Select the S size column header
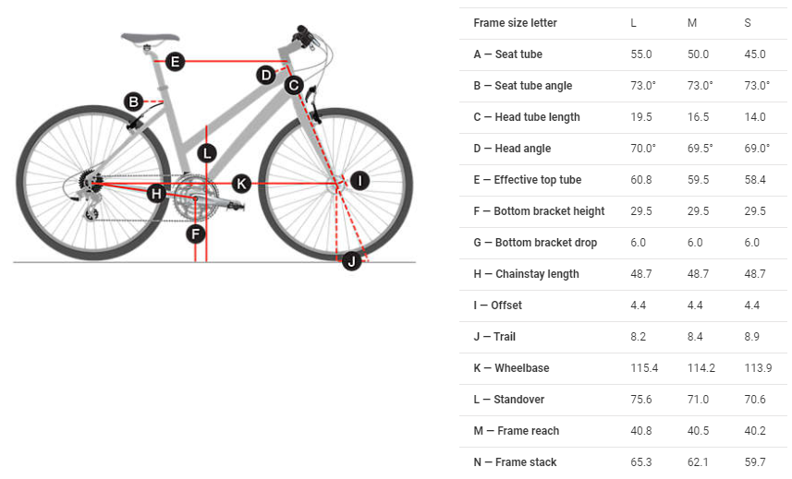Viewport: 792px width, 479px height. (x=748, y=23)
